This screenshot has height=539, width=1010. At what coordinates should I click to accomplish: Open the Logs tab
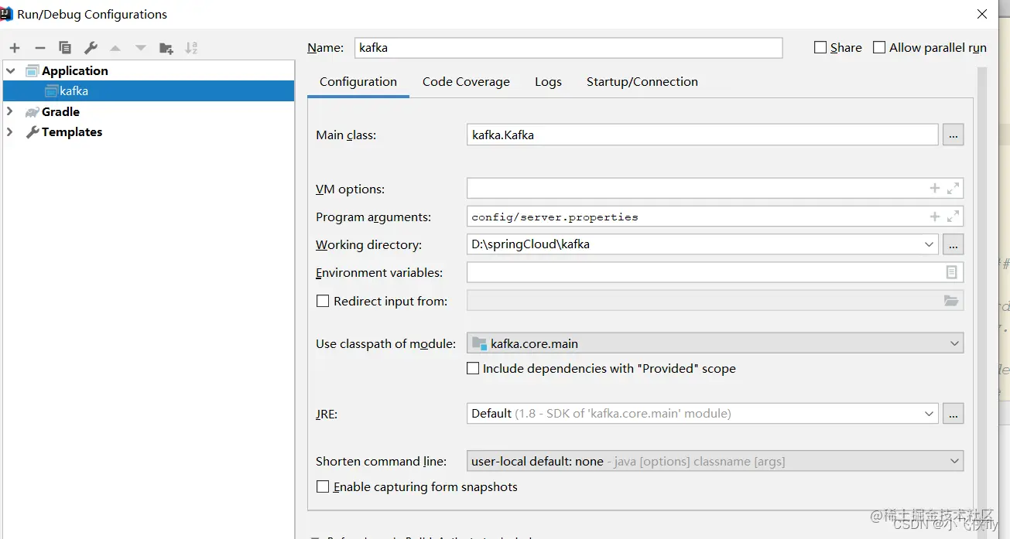pyautogui.click(x=548, y=82)
